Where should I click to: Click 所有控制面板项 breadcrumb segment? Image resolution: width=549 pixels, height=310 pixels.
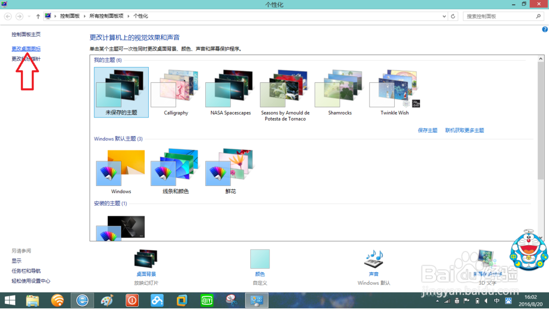tap(106, 16)
